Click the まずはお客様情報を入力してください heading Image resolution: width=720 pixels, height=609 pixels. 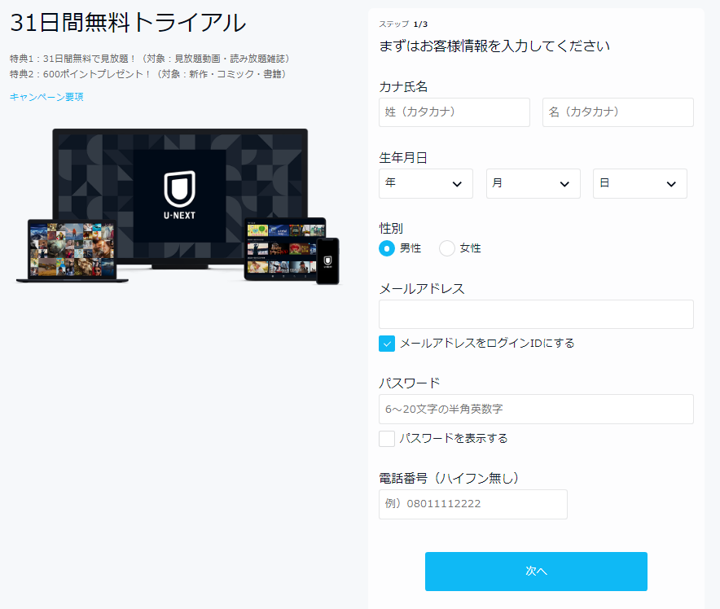[x=494, y=46]
